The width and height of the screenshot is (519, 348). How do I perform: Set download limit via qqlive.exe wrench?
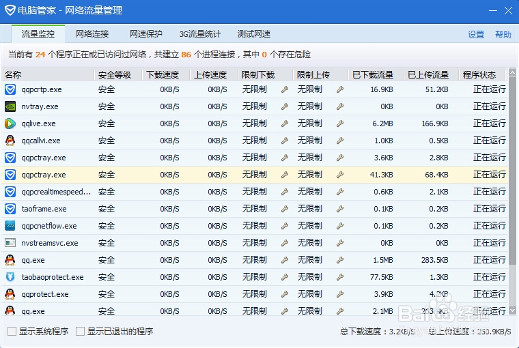pyautogui.click(x=285, y=124)
